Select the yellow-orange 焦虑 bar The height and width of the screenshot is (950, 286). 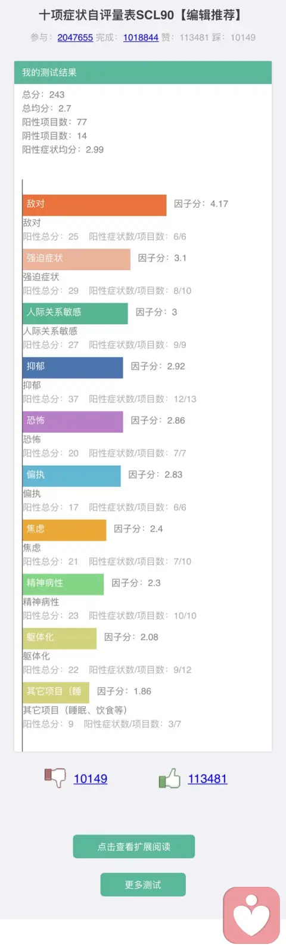(x=64, y=530)
